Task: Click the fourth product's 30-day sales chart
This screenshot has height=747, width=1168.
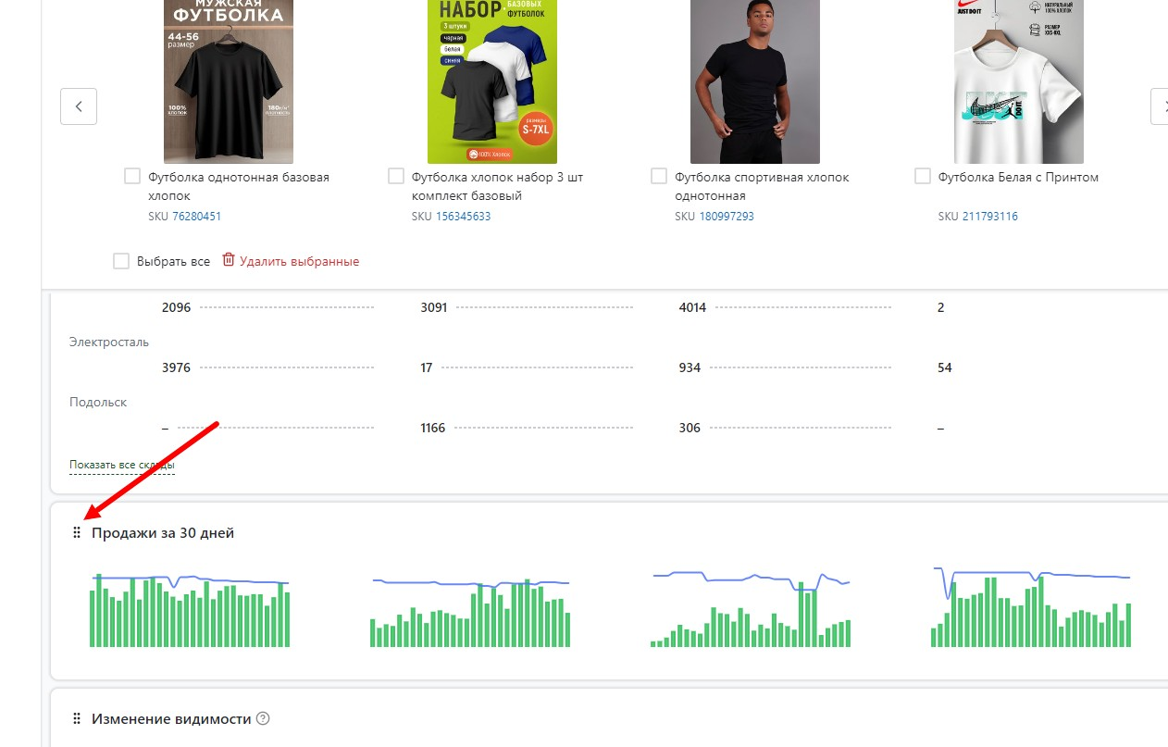Action: click(1031, 606)
